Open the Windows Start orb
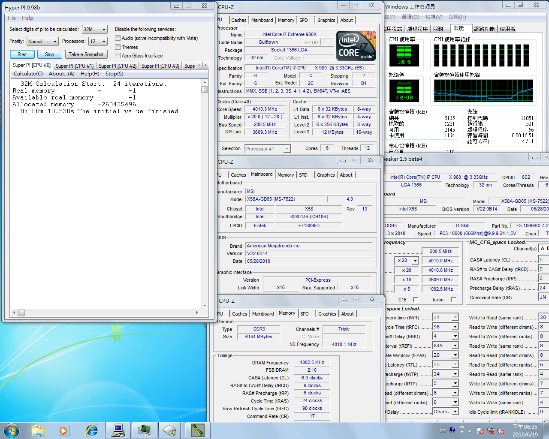Viewport: 549px width, 439px height. (x=11, y=430)
